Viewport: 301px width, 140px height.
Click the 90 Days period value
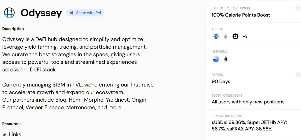tap(221, 82)
